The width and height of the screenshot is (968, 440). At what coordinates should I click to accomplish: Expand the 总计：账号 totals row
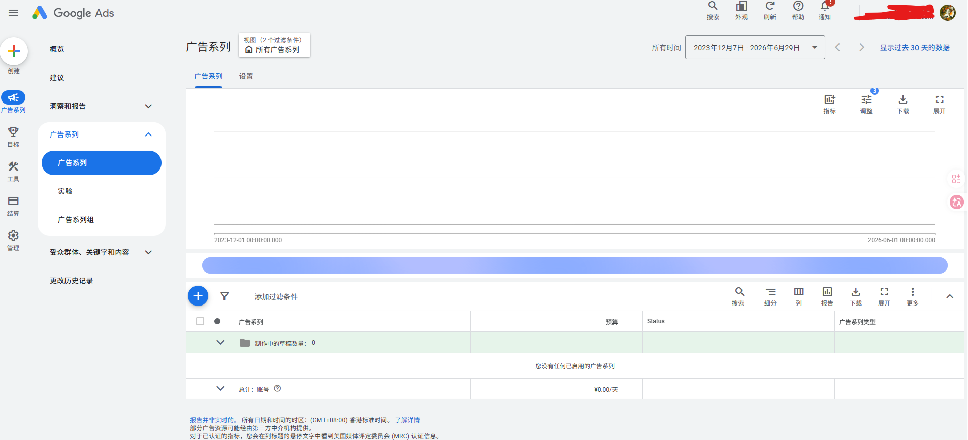[220, 389]
